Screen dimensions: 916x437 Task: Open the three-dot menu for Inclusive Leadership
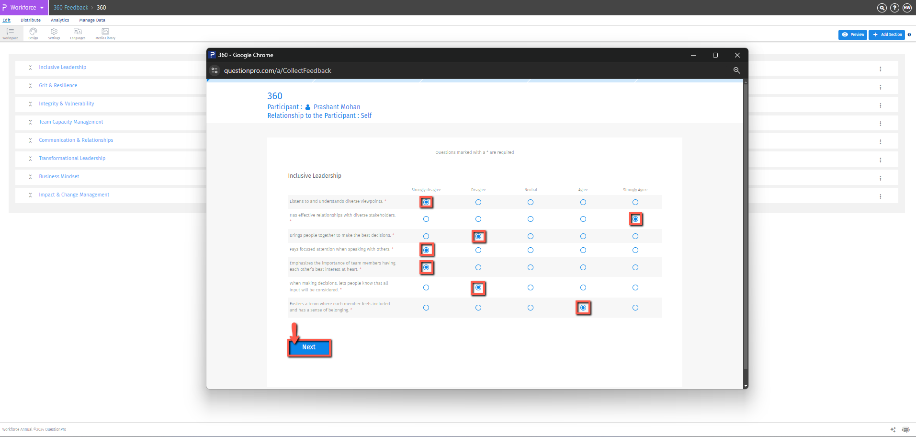coord(880,69)
